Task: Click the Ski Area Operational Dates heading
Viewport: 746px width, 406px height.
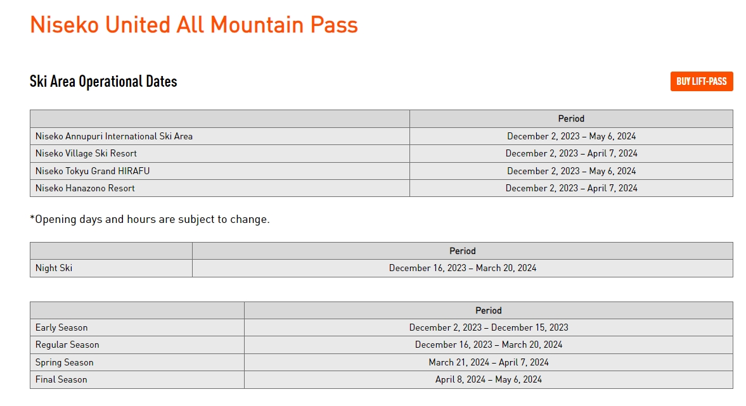Action: click(103, 81)
